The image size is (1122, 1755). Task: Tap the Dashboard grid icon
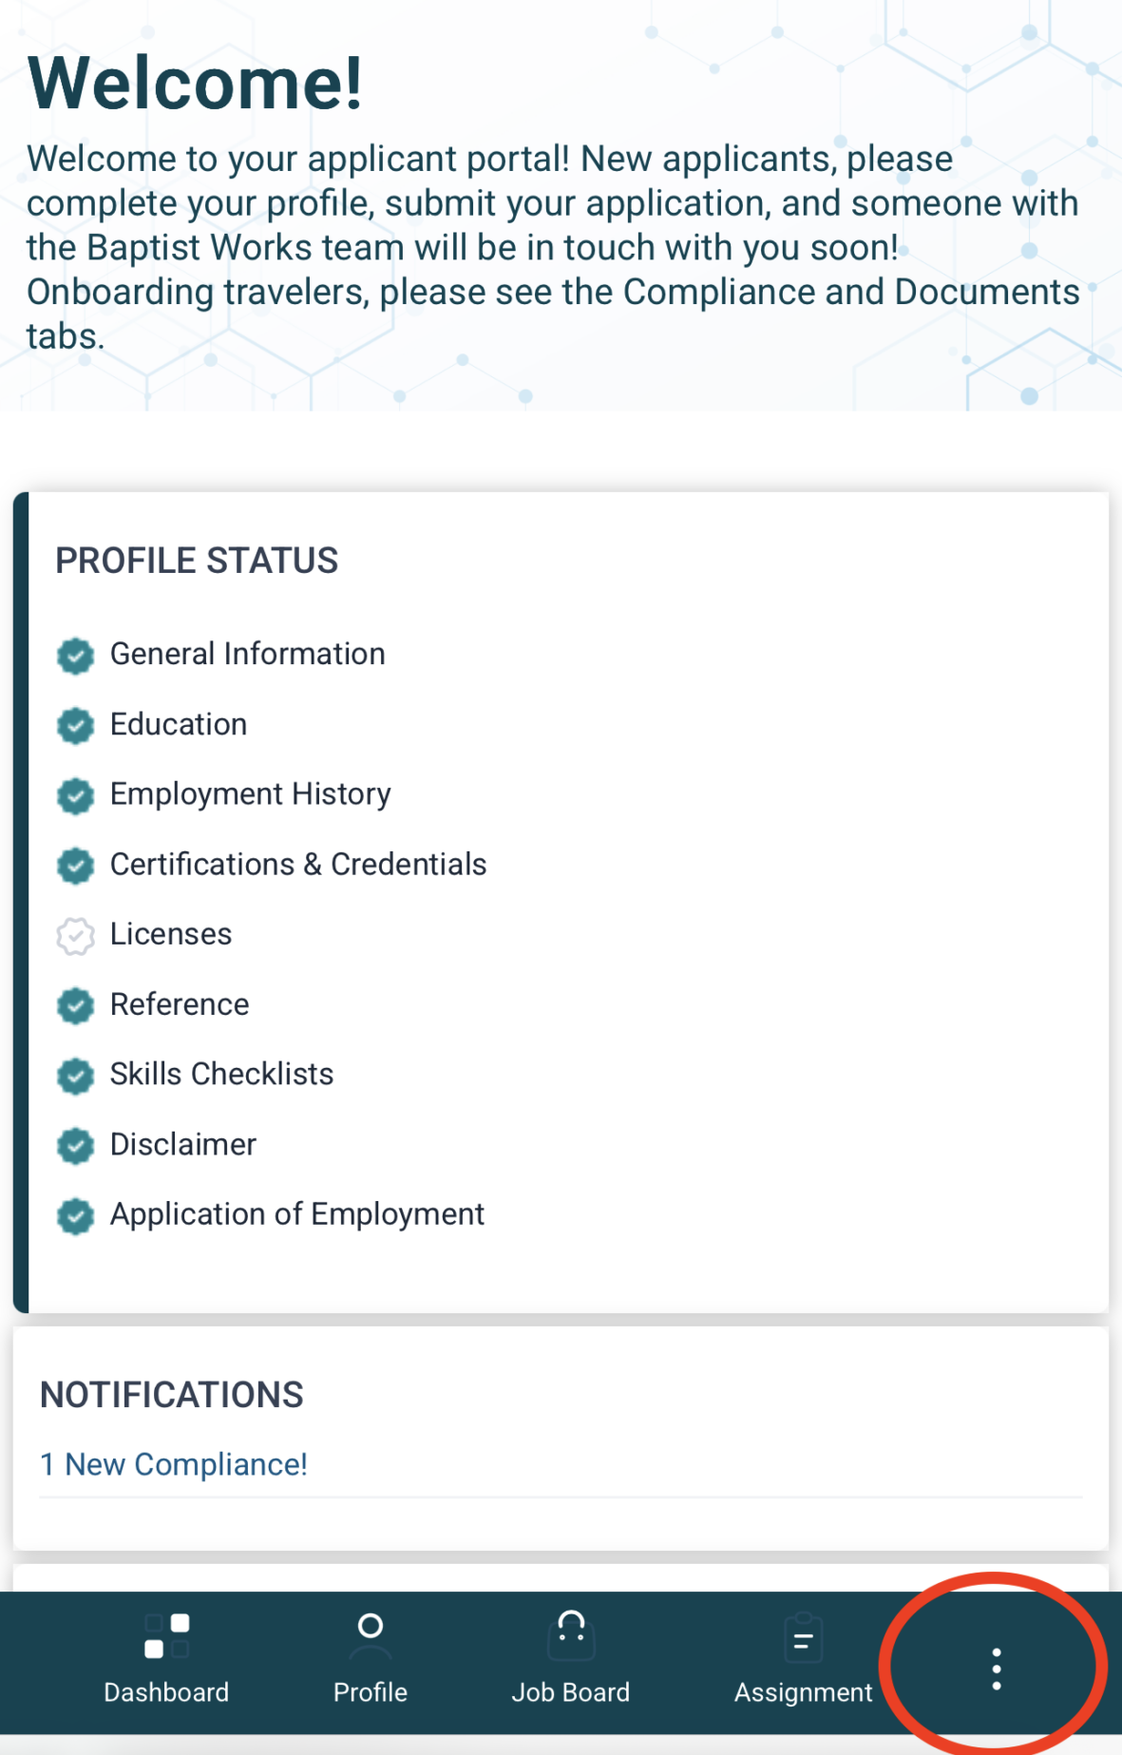[x=166, y=1635]
